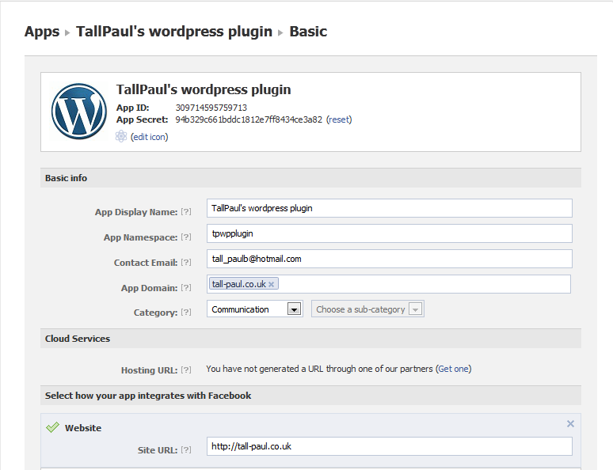
Task: Open help for App Namespace
Action: tap(186, 237)
